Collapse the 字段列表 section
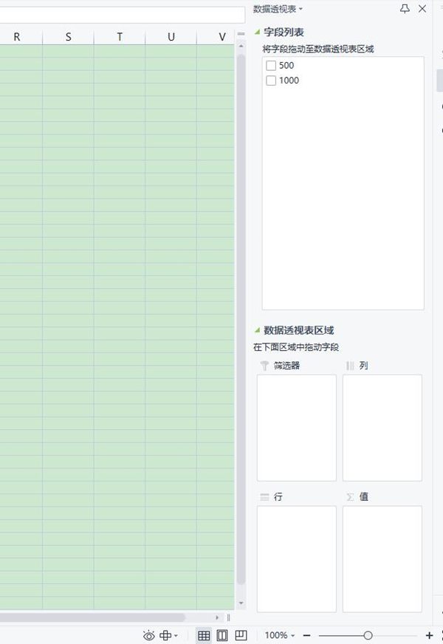 pos(258,32)
